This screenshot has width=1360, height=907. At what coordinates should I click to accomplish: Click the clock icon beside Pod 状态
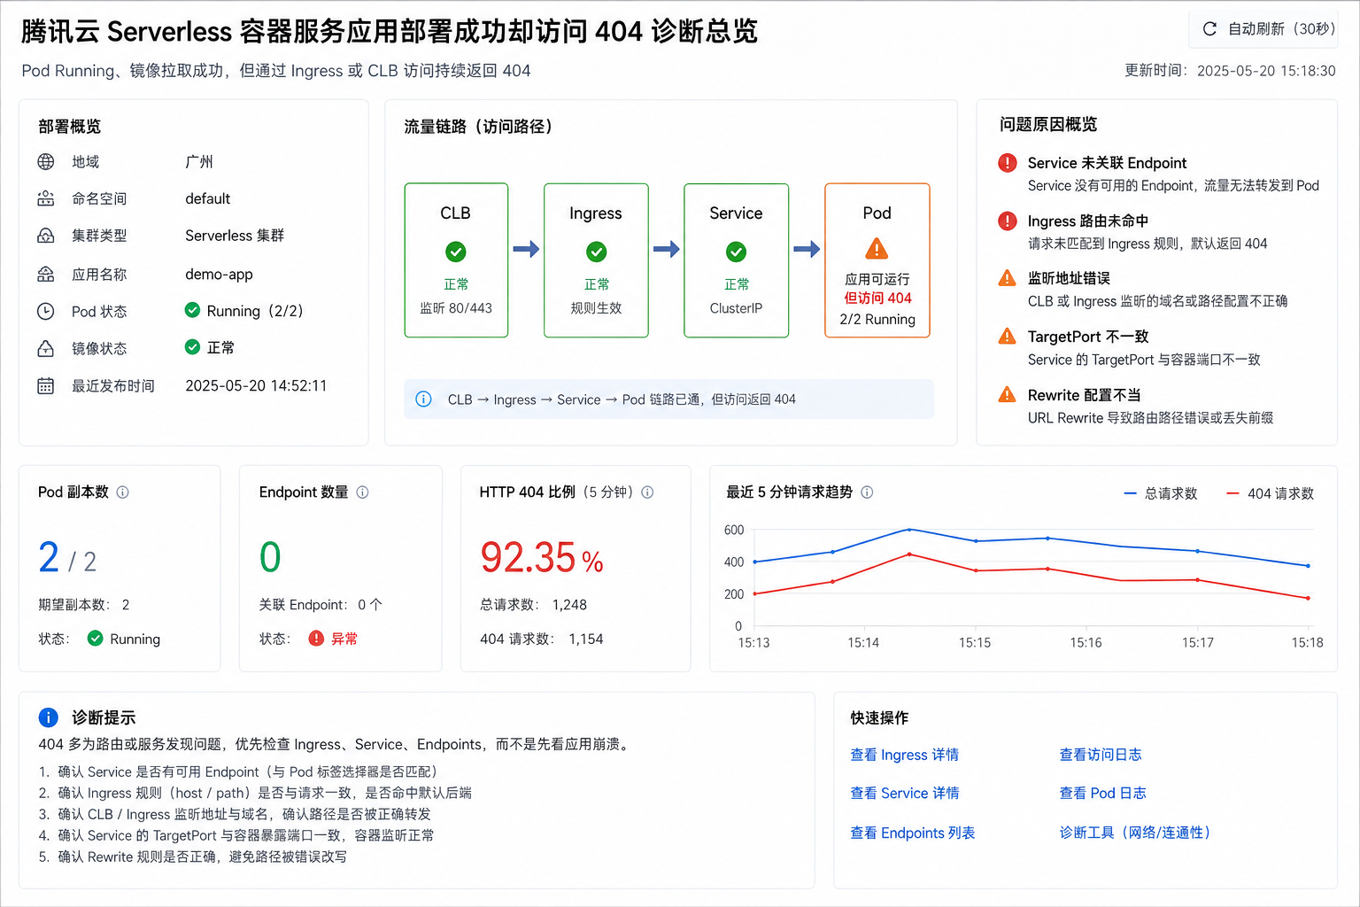pyautogui.click(x=46, y=311)
